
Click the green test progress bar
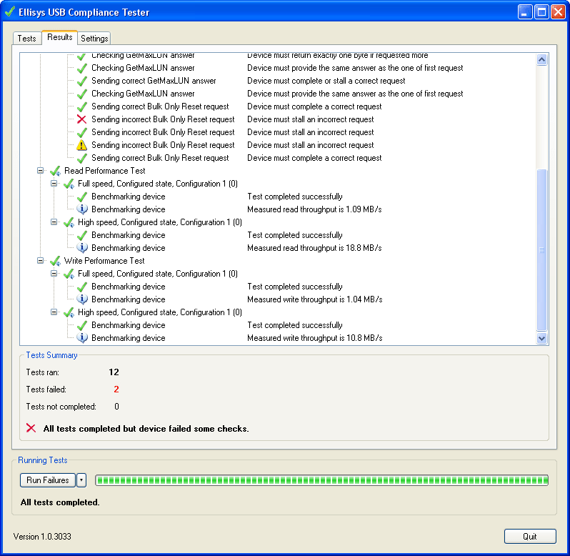321,480
